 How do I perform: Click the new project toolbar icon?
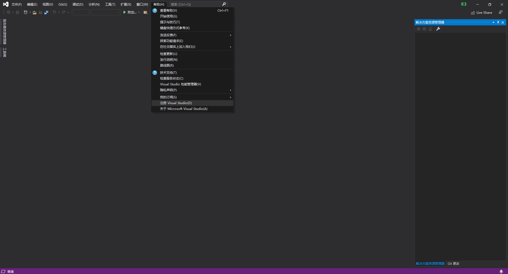(26, 12)
